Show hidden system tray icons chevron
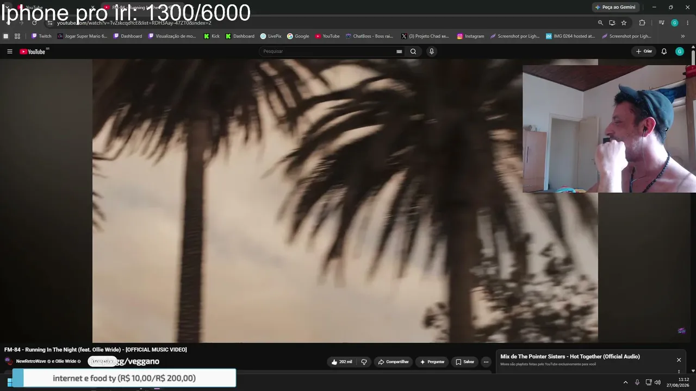Image resolution: width=696 pixels, height=391 pixels. (x=625, y=382)
